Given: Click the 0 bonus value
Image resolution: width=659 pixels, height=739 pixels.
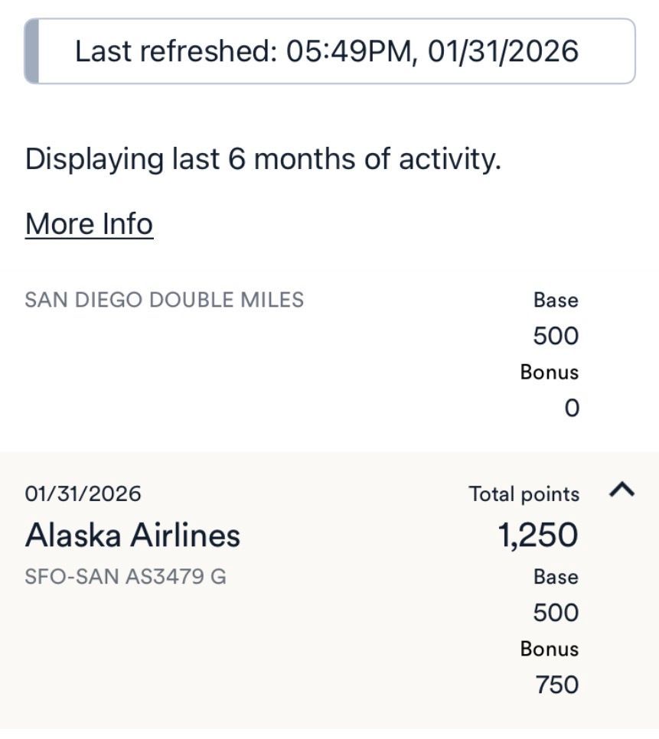Looking at the screenshot, I should (x=572, y=409).
